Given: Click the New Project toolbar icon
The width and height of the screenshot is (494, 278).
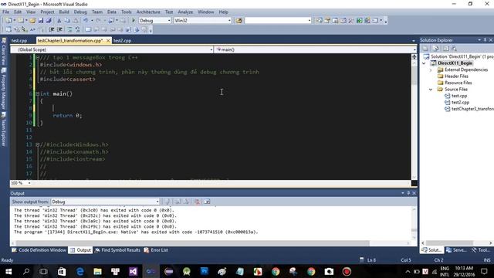Looking at the screenshot, I should coord(8,21).
